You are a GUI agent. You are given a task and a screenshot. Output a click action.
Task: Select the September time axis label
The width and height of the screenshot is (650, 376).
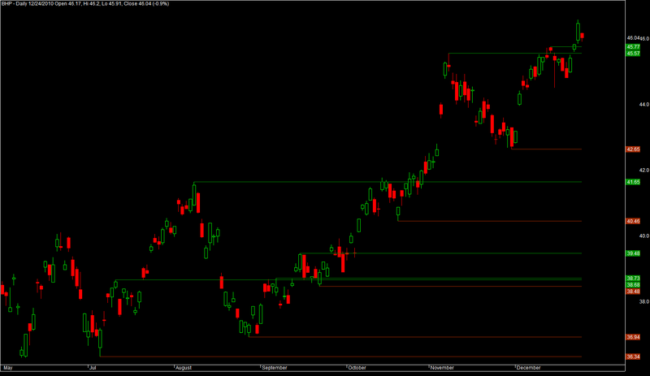(x=275, y=368)
